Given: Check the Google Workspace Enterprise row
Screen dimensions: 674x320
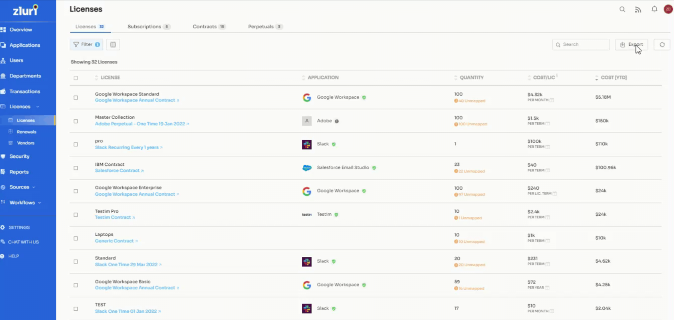Looking at the screenshot, I should pos(76,191).
